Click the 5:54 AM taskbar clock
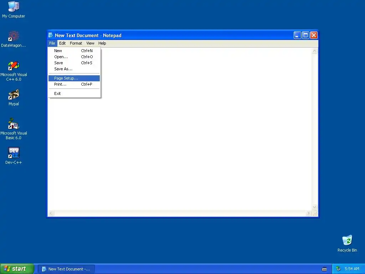 point(352,269)
